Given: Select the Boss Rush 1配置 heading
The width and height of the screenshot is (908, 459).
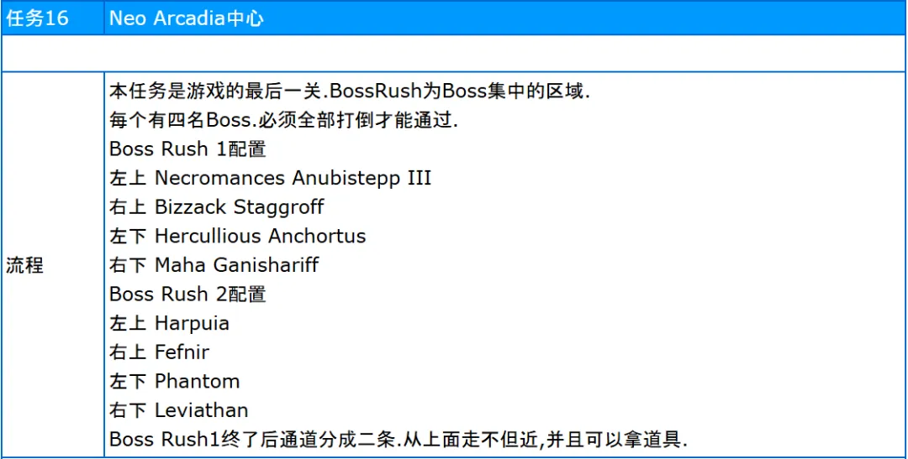Looking at the screenshot, I should pos(187,149).
